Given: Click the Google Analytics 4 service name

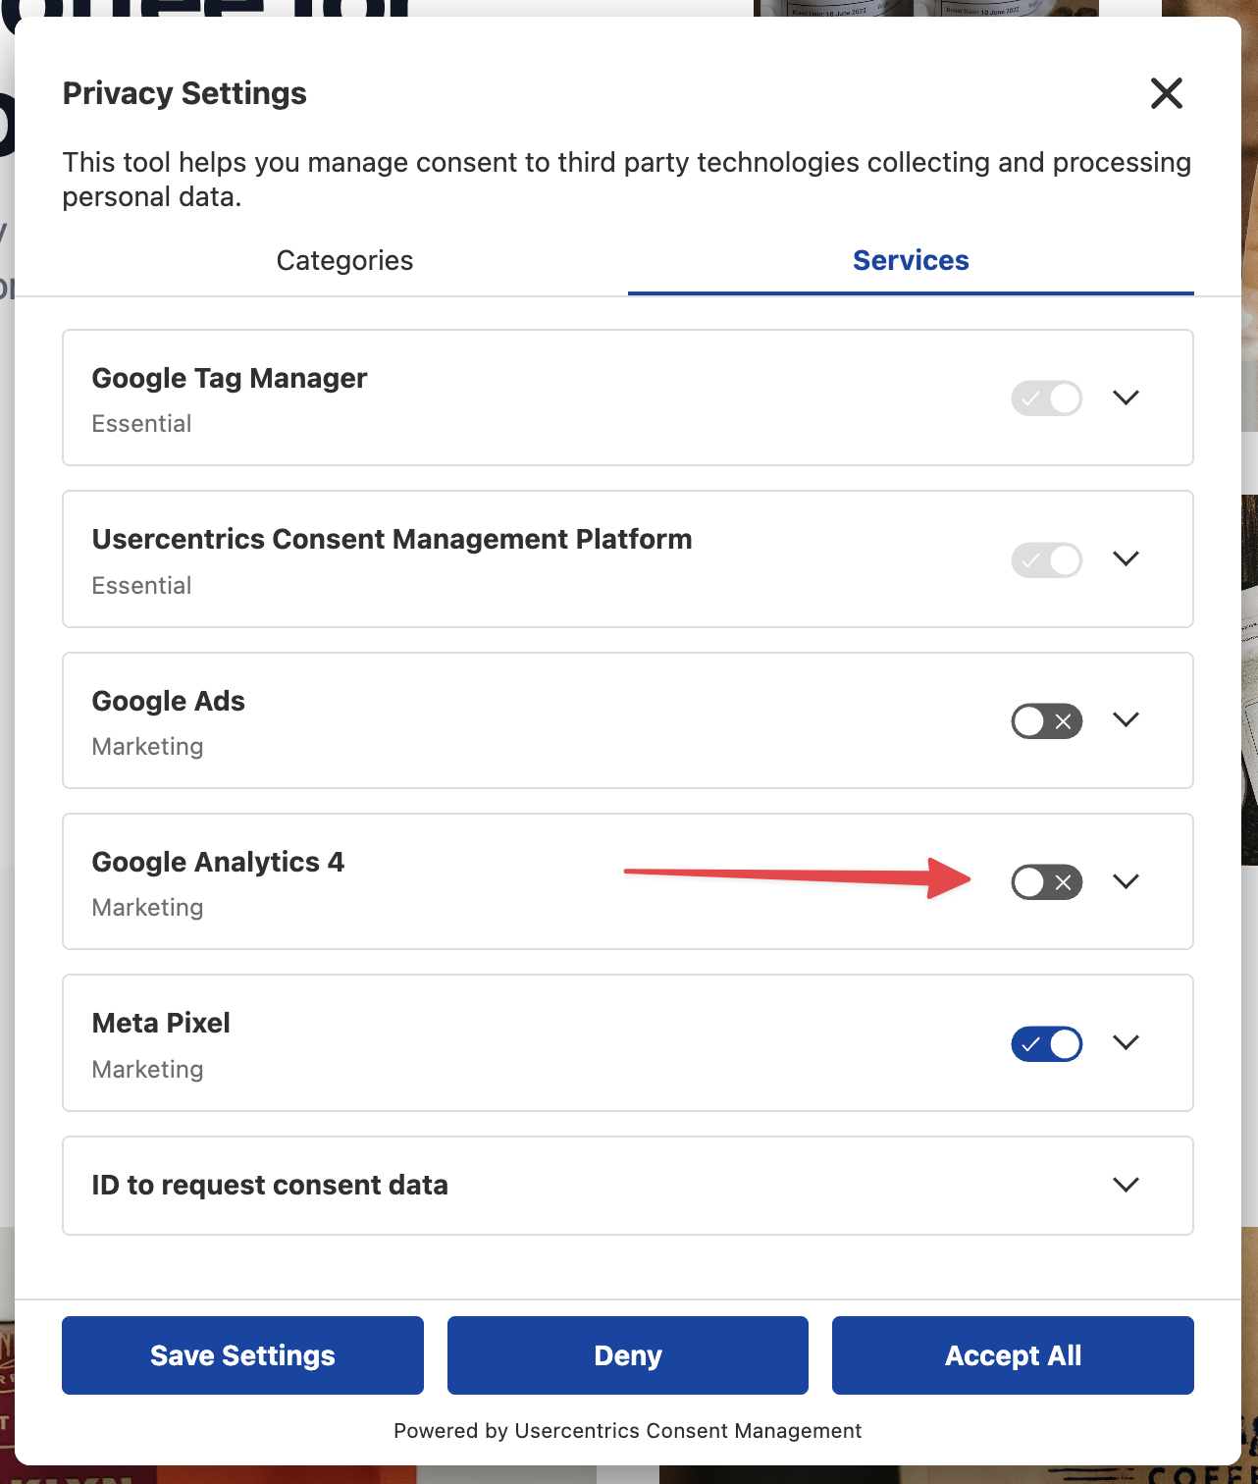Looking at the screenshot, I should point(218,862).
